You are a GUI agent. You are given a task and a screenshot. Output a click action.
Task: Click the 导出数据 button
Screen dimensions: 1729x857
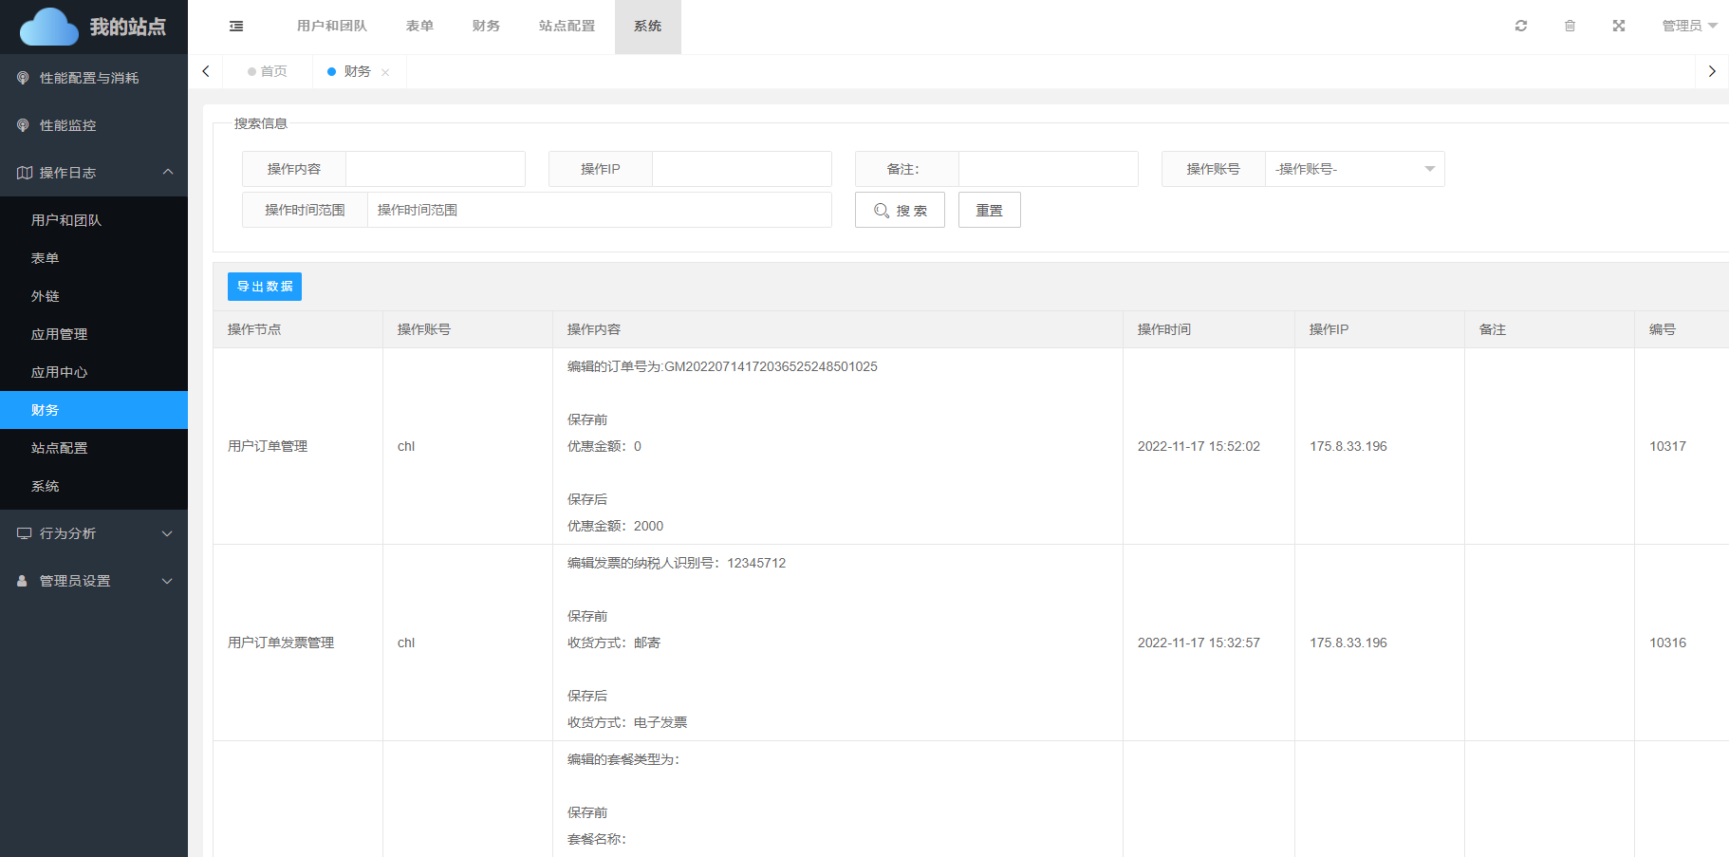265,287
